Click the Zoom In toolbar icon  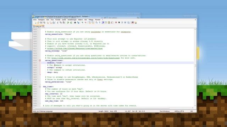pos(82,23)
